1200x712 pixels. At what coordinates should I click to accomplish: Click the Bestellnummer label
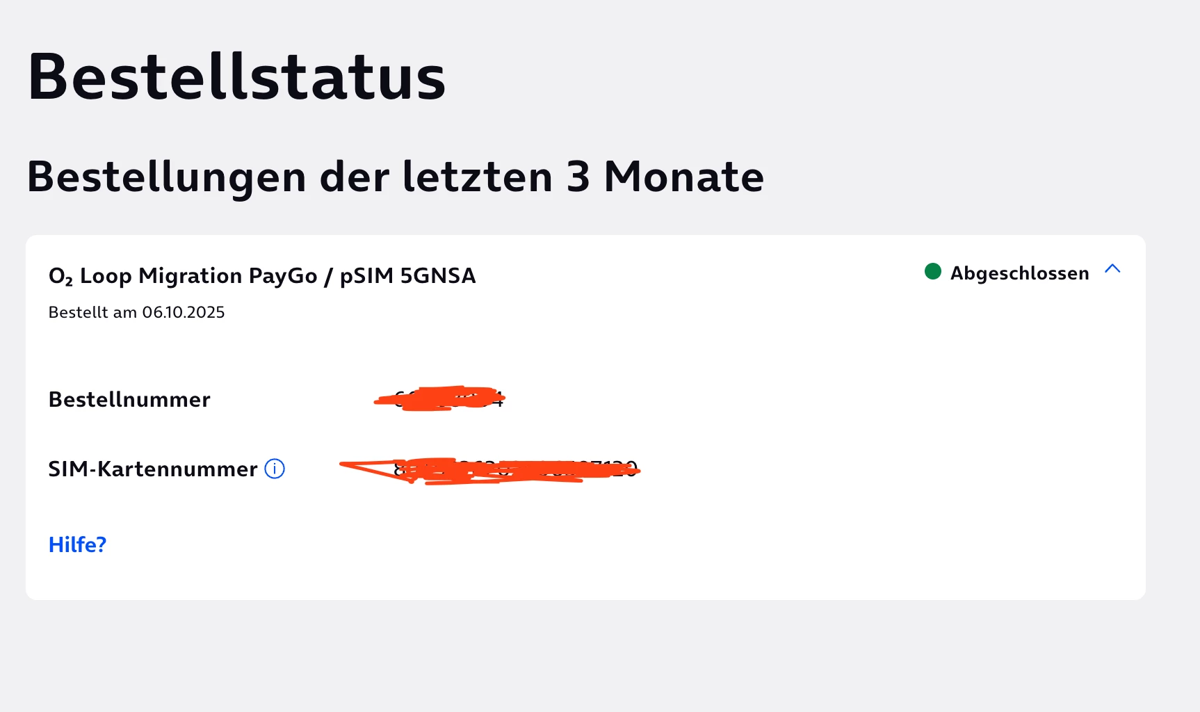point(129,400)
